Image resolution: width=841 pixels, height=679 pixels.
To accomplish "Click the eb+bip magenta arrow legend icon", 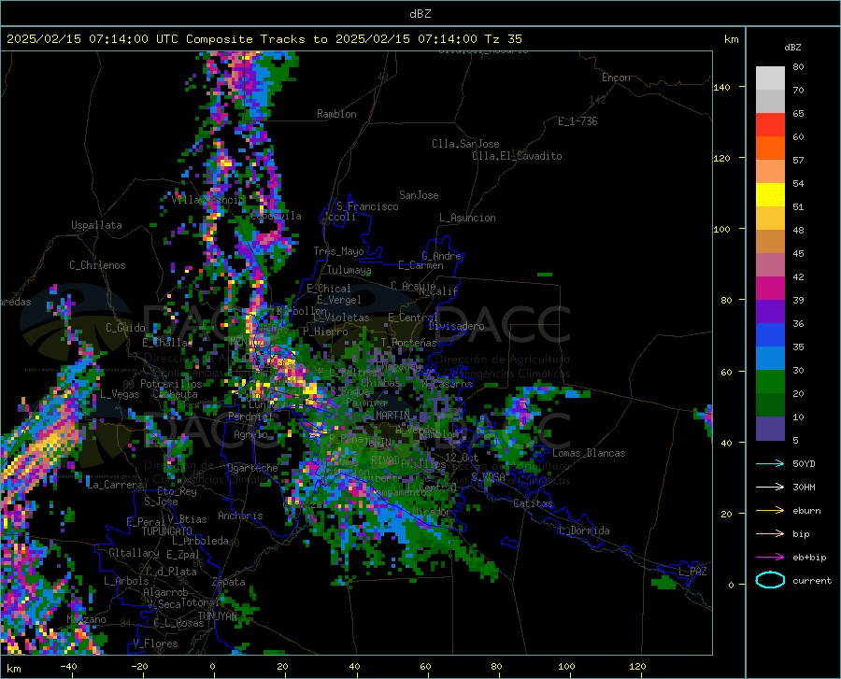I will pyautogui.click(x=770, y=557).
